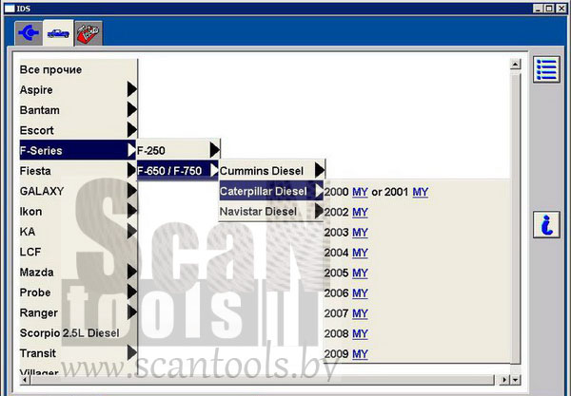Select the Scorpio 2.5L Diesel entry
The image size is (571, 396).
[78, 332]
